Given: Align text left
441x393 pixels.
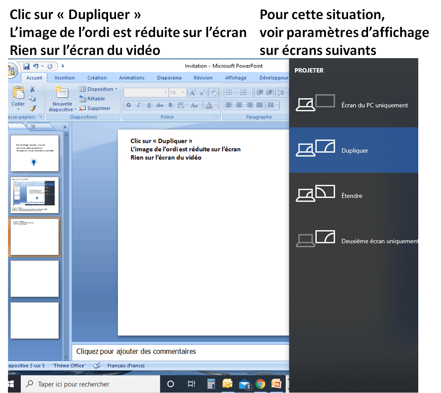Looking at the screenshot, I should click(x=229, y=105).
